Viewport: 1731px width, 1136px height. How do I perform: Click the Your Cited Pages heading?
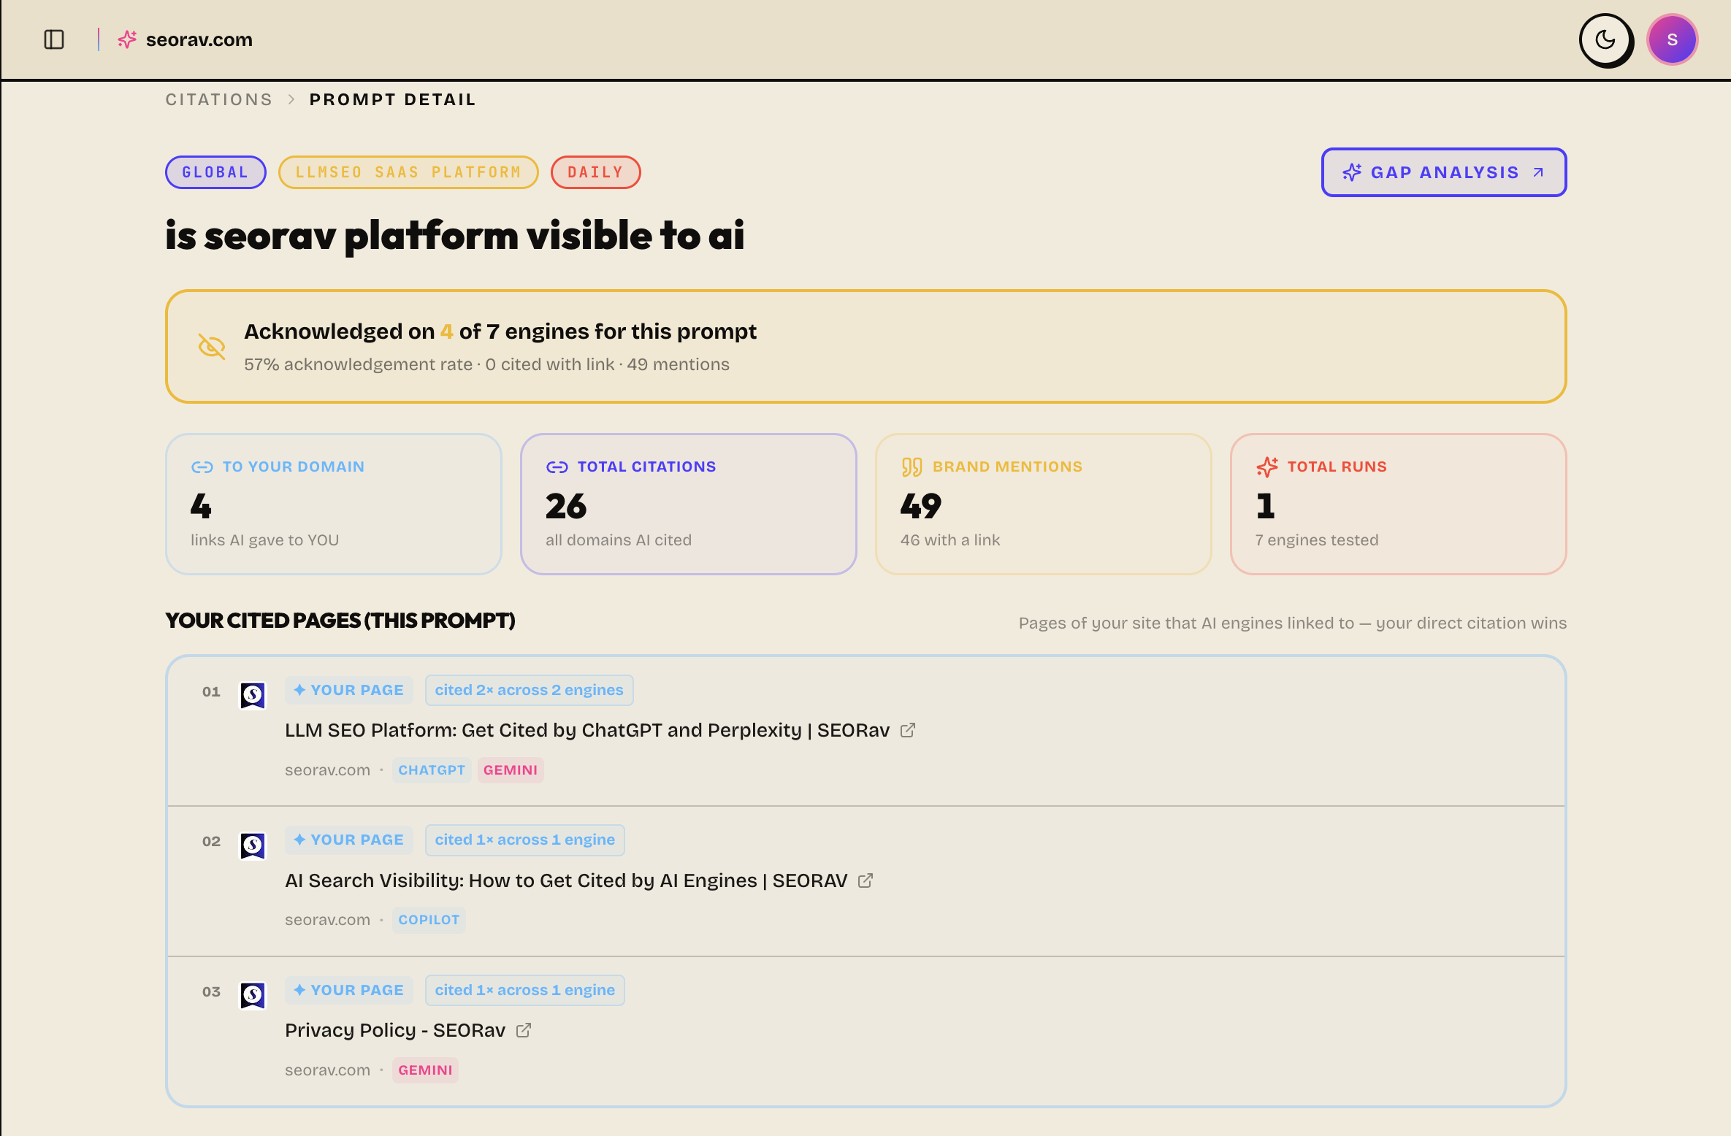(340, 621)
